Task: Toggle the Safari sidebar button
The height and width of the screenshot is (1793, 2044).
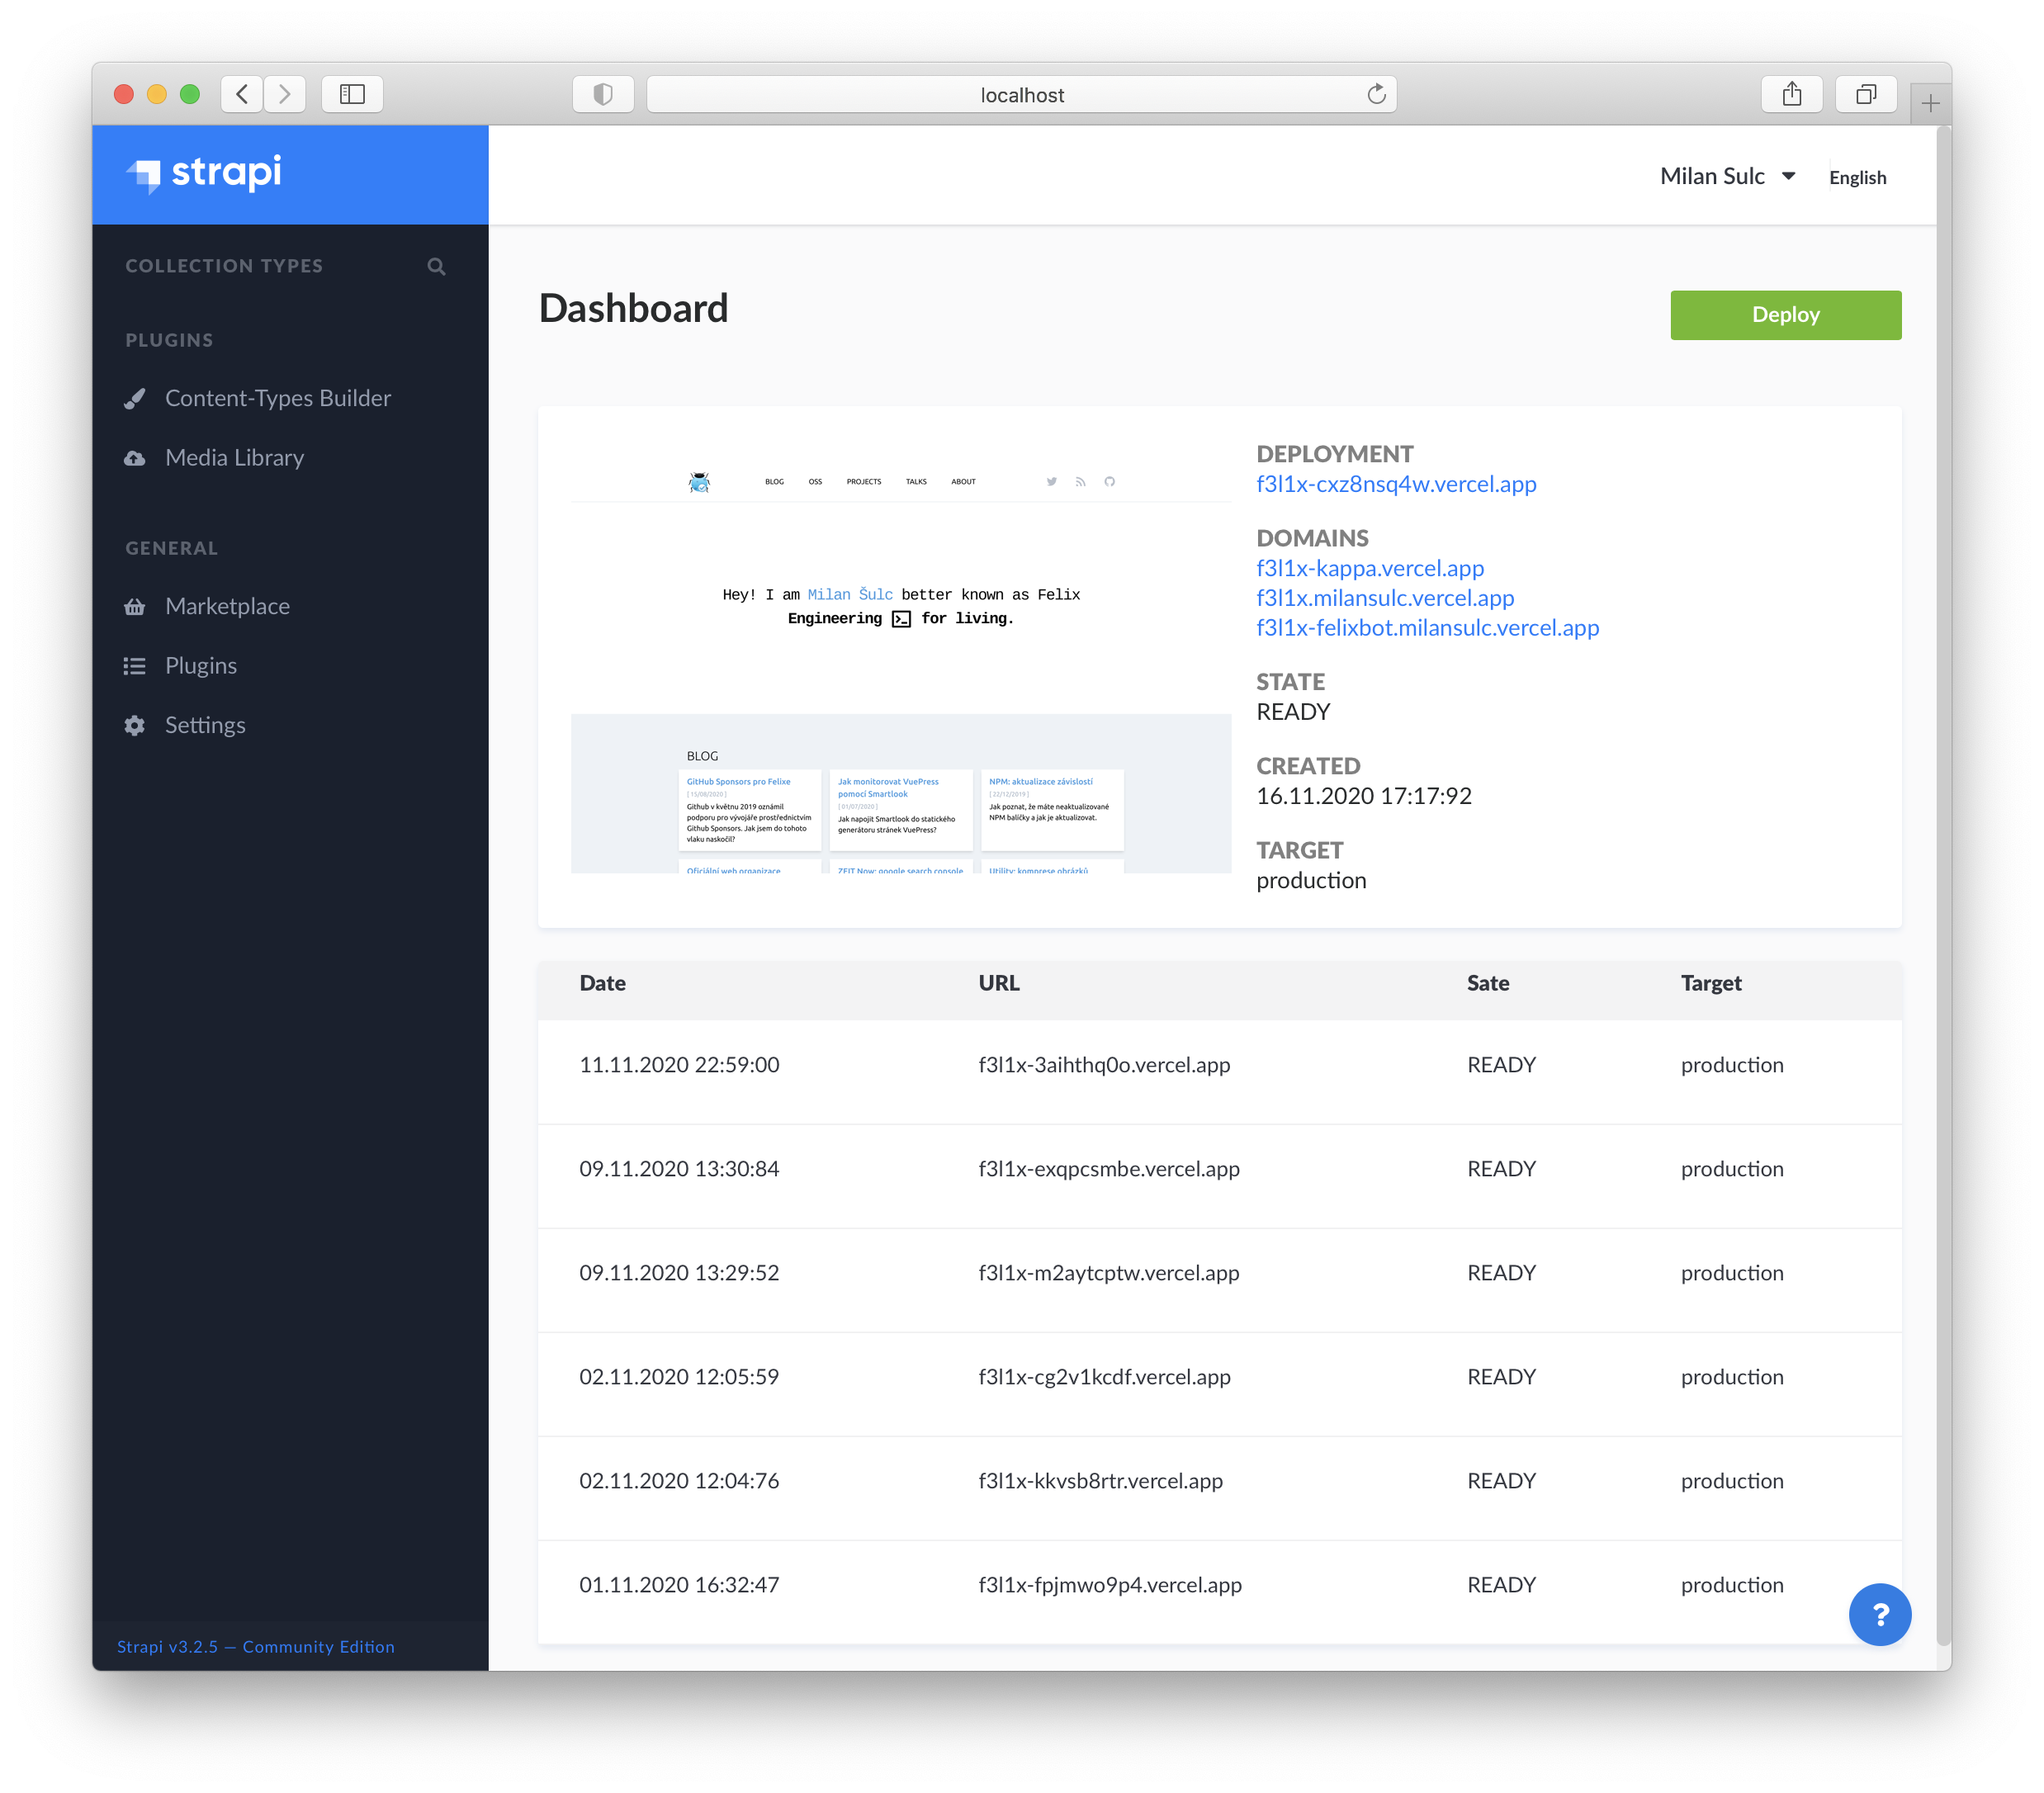Action: pos(352,94)
